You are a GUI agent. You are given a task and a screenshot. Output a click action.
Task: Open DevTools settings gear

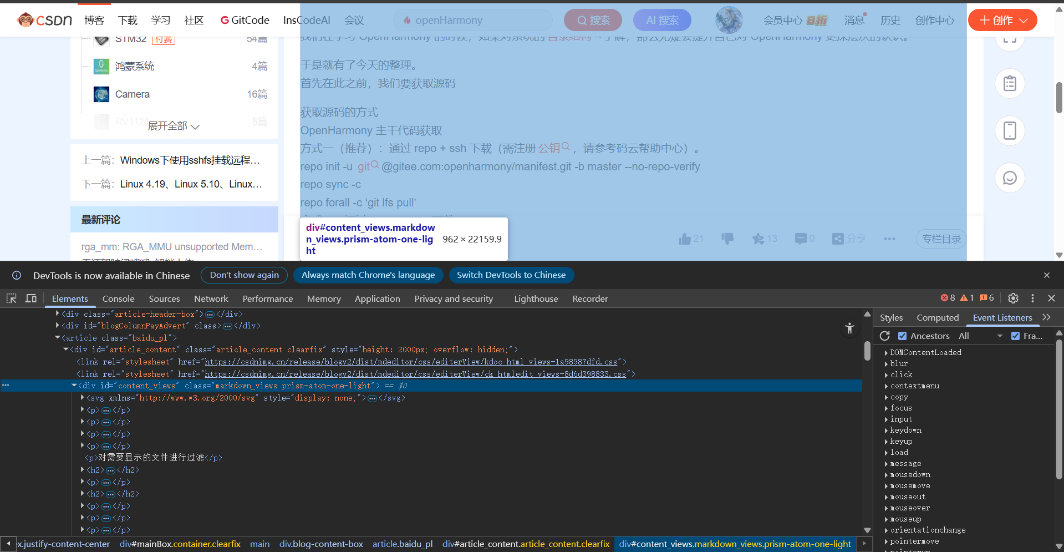tap(1013, 298)
